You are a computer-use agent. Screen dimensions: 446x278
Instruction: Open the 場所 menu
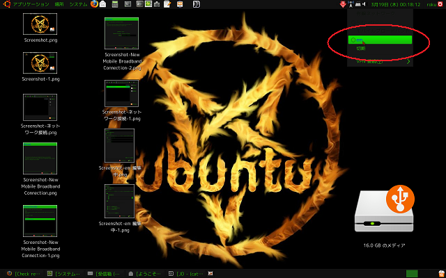pyautogui.click(x=59, y=4)
